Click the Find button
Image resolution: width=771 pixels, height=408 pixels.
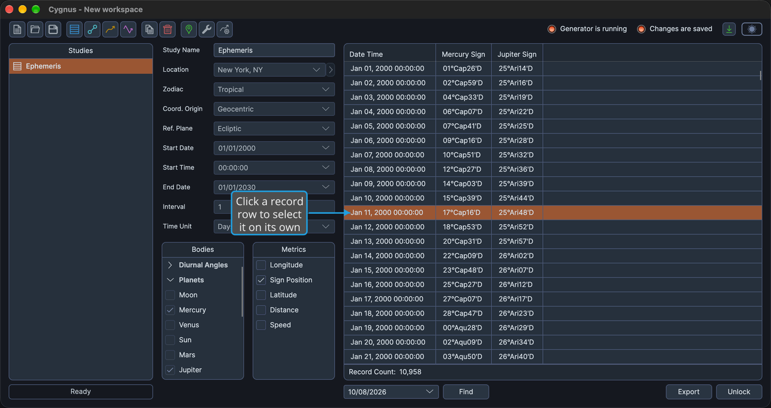466,392
